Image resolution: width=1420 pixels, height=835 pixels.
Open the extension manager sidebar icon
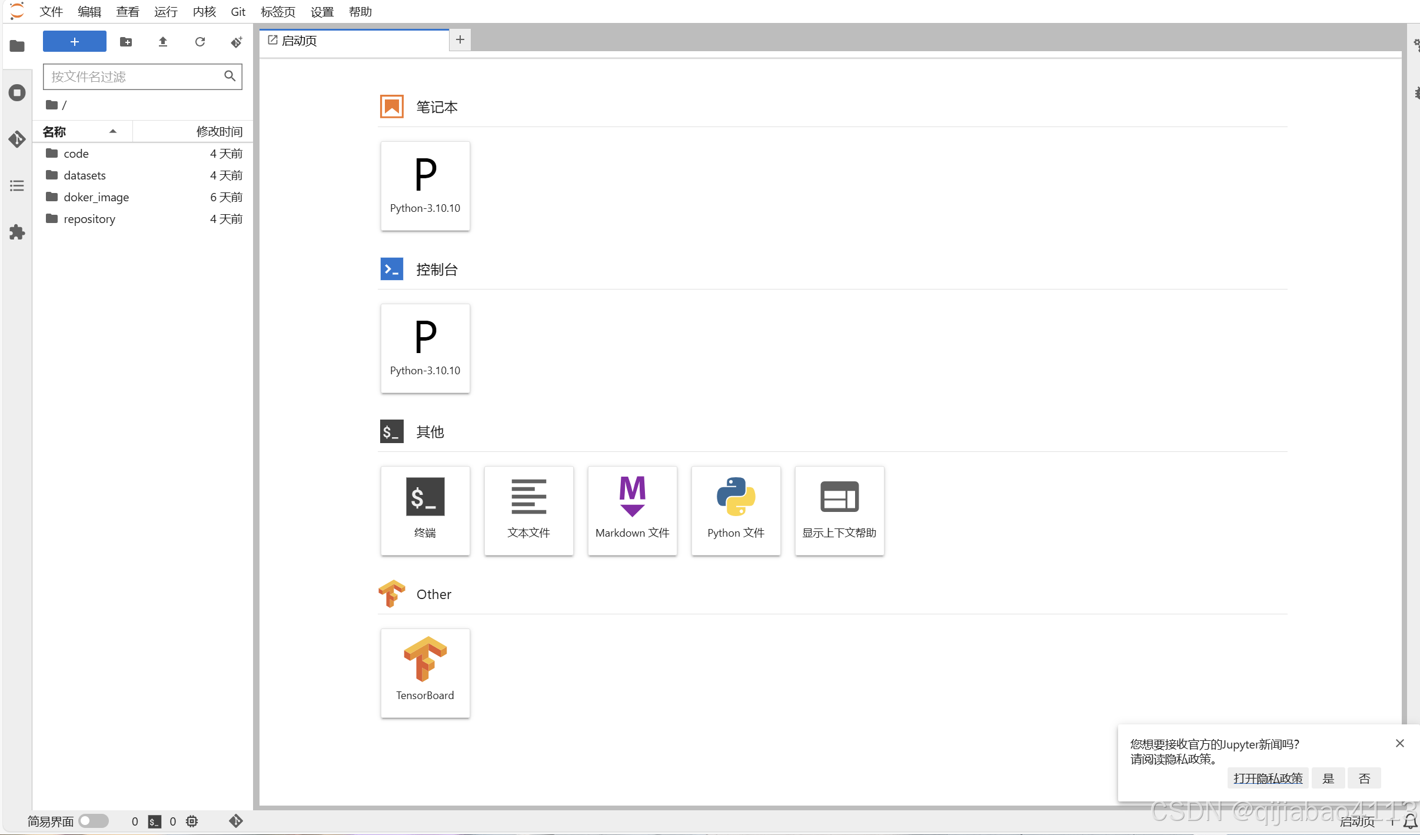(17, 232)
